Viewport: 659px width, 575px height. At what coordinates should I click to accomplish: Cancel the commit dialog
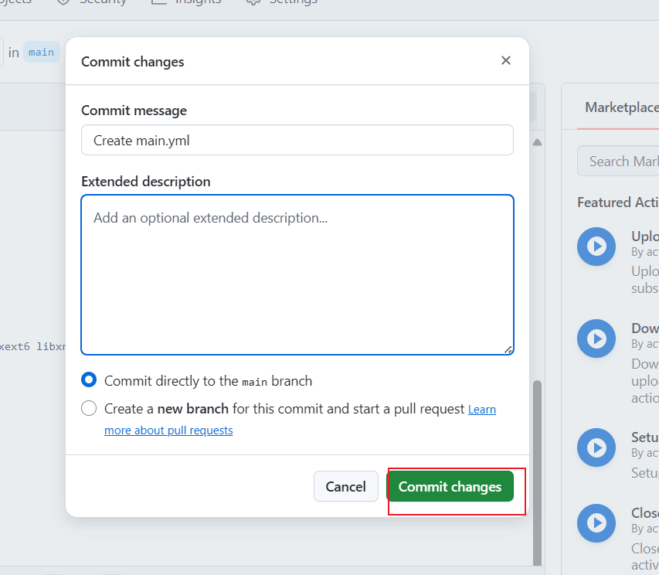click(345, 486)
